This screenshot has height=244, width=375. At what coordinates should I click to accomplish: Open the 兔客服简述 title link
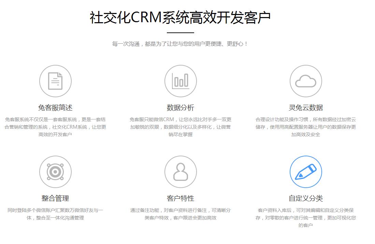(55, 107)
